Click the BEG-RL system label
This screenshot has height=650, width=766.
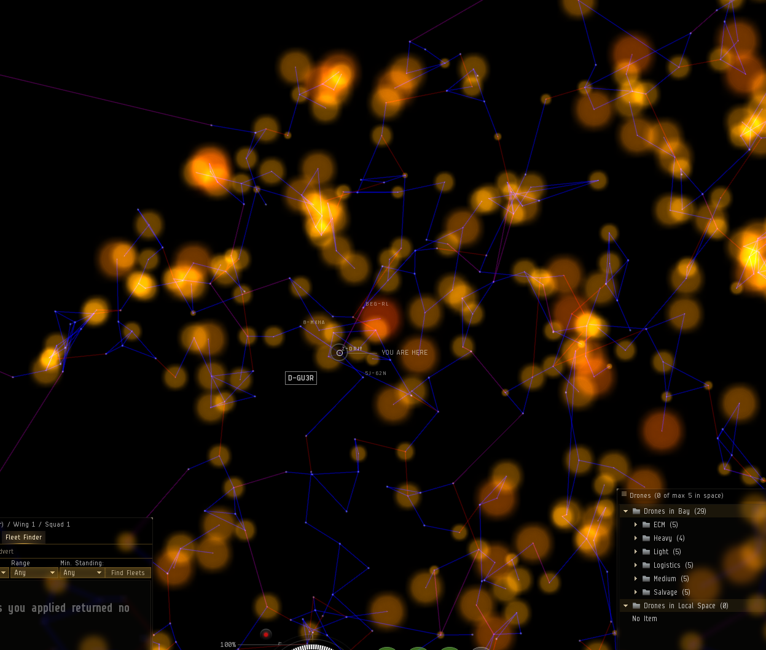[377, 304]
